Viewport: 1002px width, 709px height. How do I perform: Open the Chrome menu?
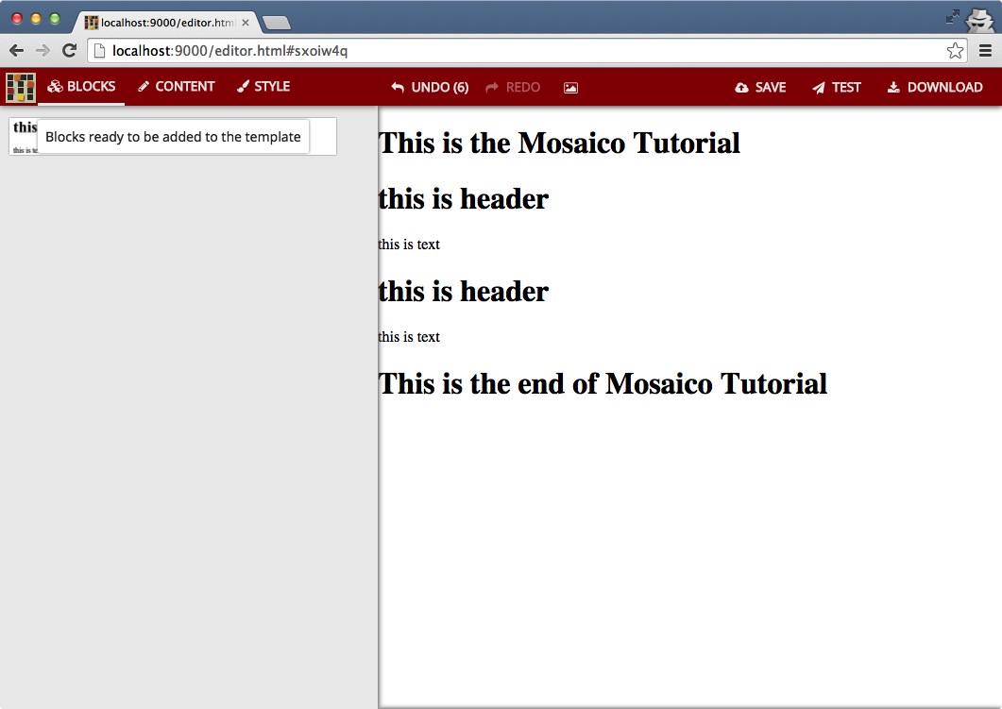pos(985,50)
